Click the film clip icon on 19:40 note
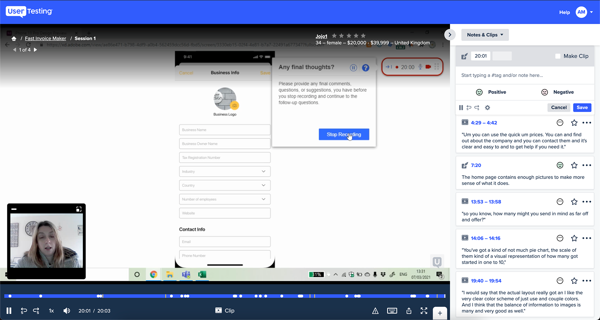 tap(465, 280)
